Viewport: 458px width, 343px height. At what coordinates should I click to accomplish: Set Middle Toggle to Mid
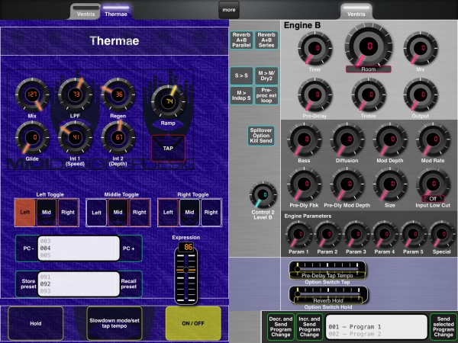coord(118,213)
